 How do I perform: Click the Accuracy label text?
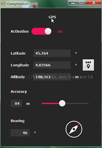pyautogui.click(x=19, y=92)
